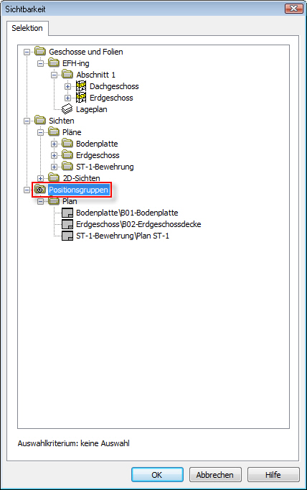Click the B01-Bodenplatte plan sheet icon
The width and height of the screenshot is (307, 490).
(x=67, y=213)
